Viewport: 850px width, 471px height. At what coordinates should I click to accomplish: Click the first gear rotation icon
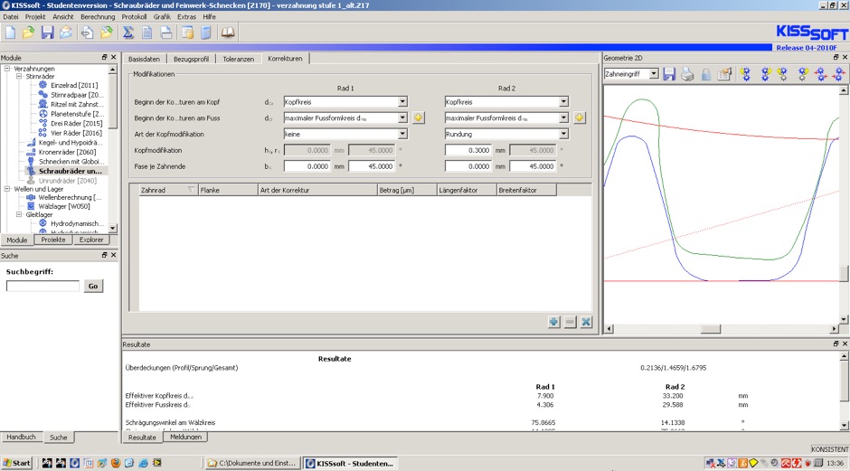click(x=746, y=74)
